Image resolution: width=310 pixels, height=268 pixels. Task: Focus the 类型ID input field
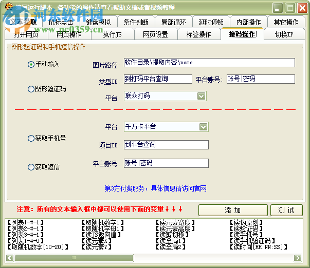[158, 79]
